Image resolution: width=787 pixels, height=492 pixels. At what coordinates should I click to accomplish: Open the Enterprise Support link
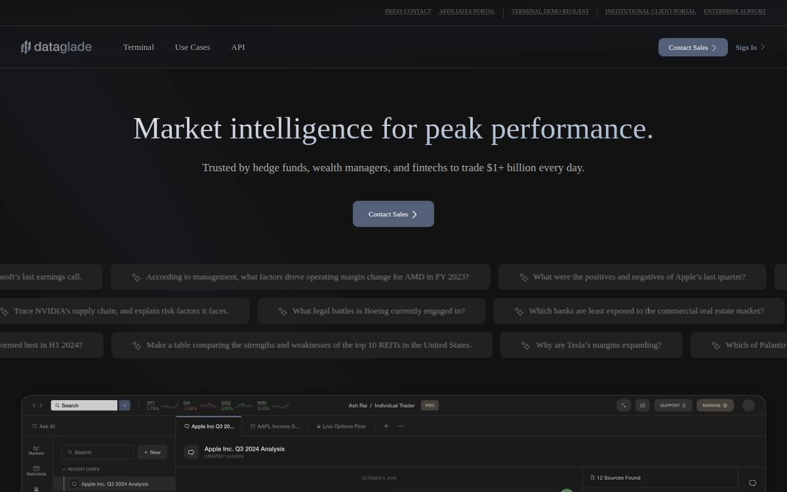[x=735, y=11]
